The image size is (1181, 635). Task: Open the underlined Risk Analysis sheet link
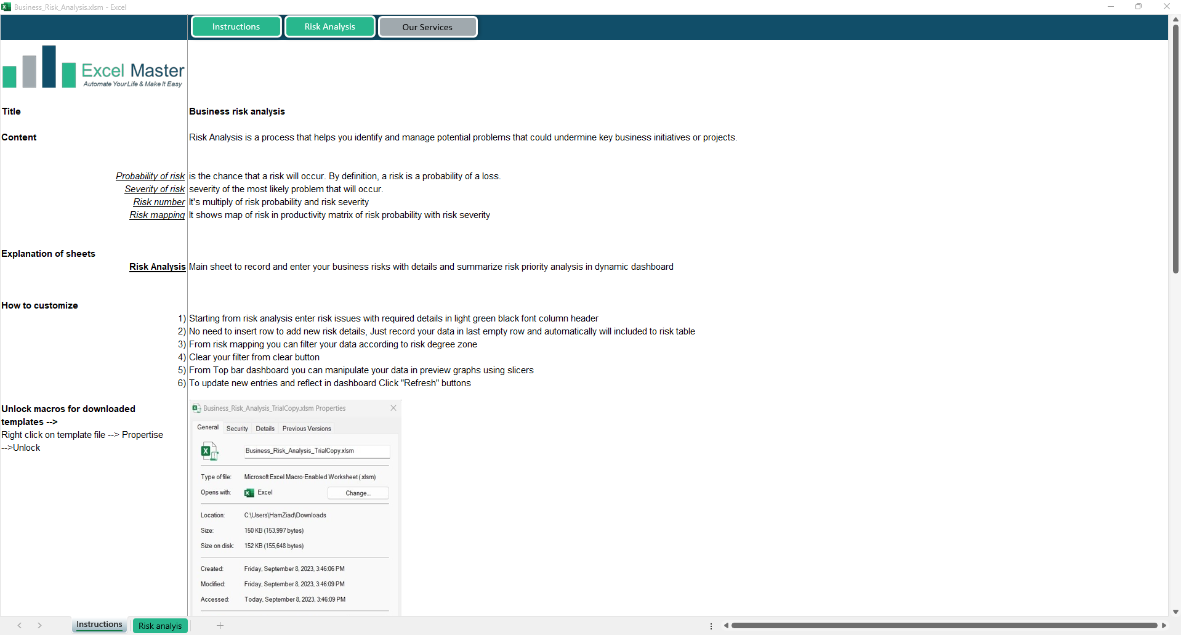click(157, 267)
